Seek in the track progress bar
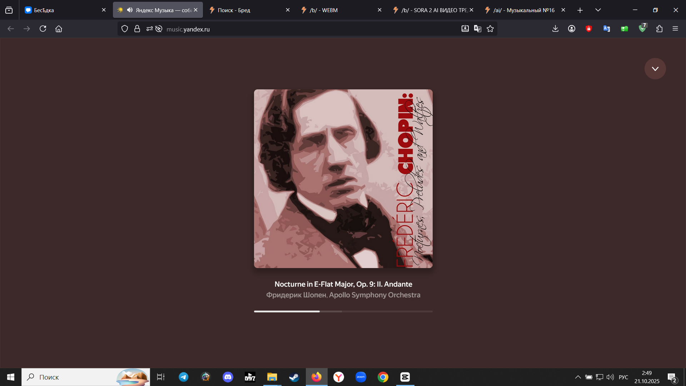 click(343, 311)
